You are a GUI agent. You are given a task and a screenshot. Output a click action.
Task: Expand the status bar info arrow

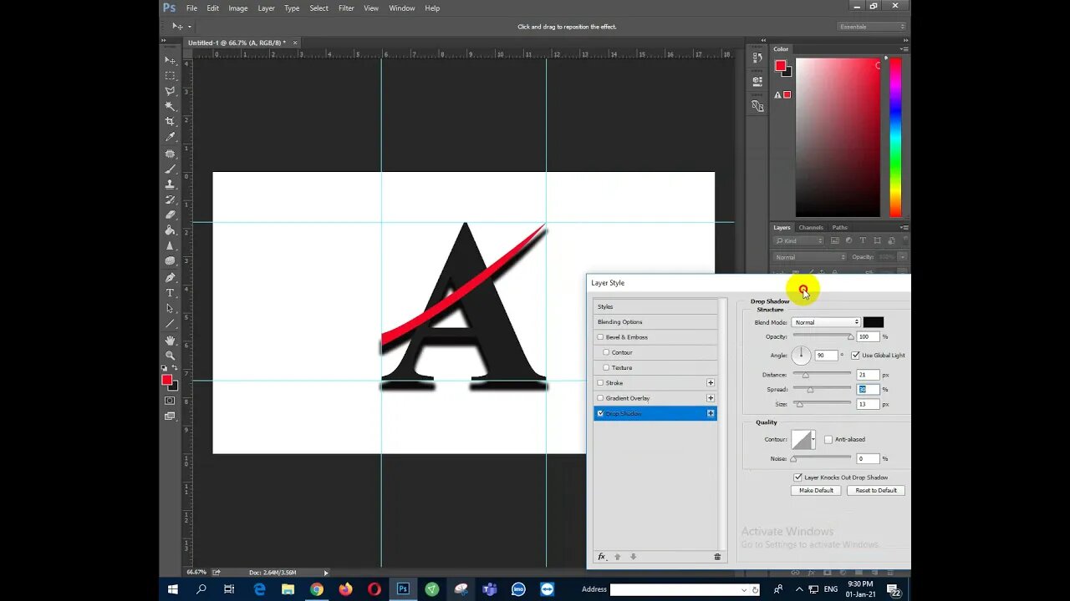(x=326, y=573)
